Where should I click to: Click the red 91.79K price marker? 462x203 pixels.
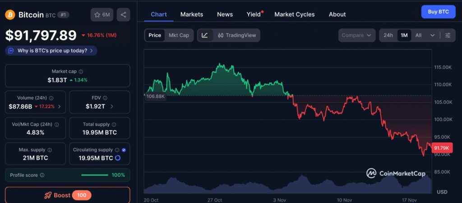441,148
